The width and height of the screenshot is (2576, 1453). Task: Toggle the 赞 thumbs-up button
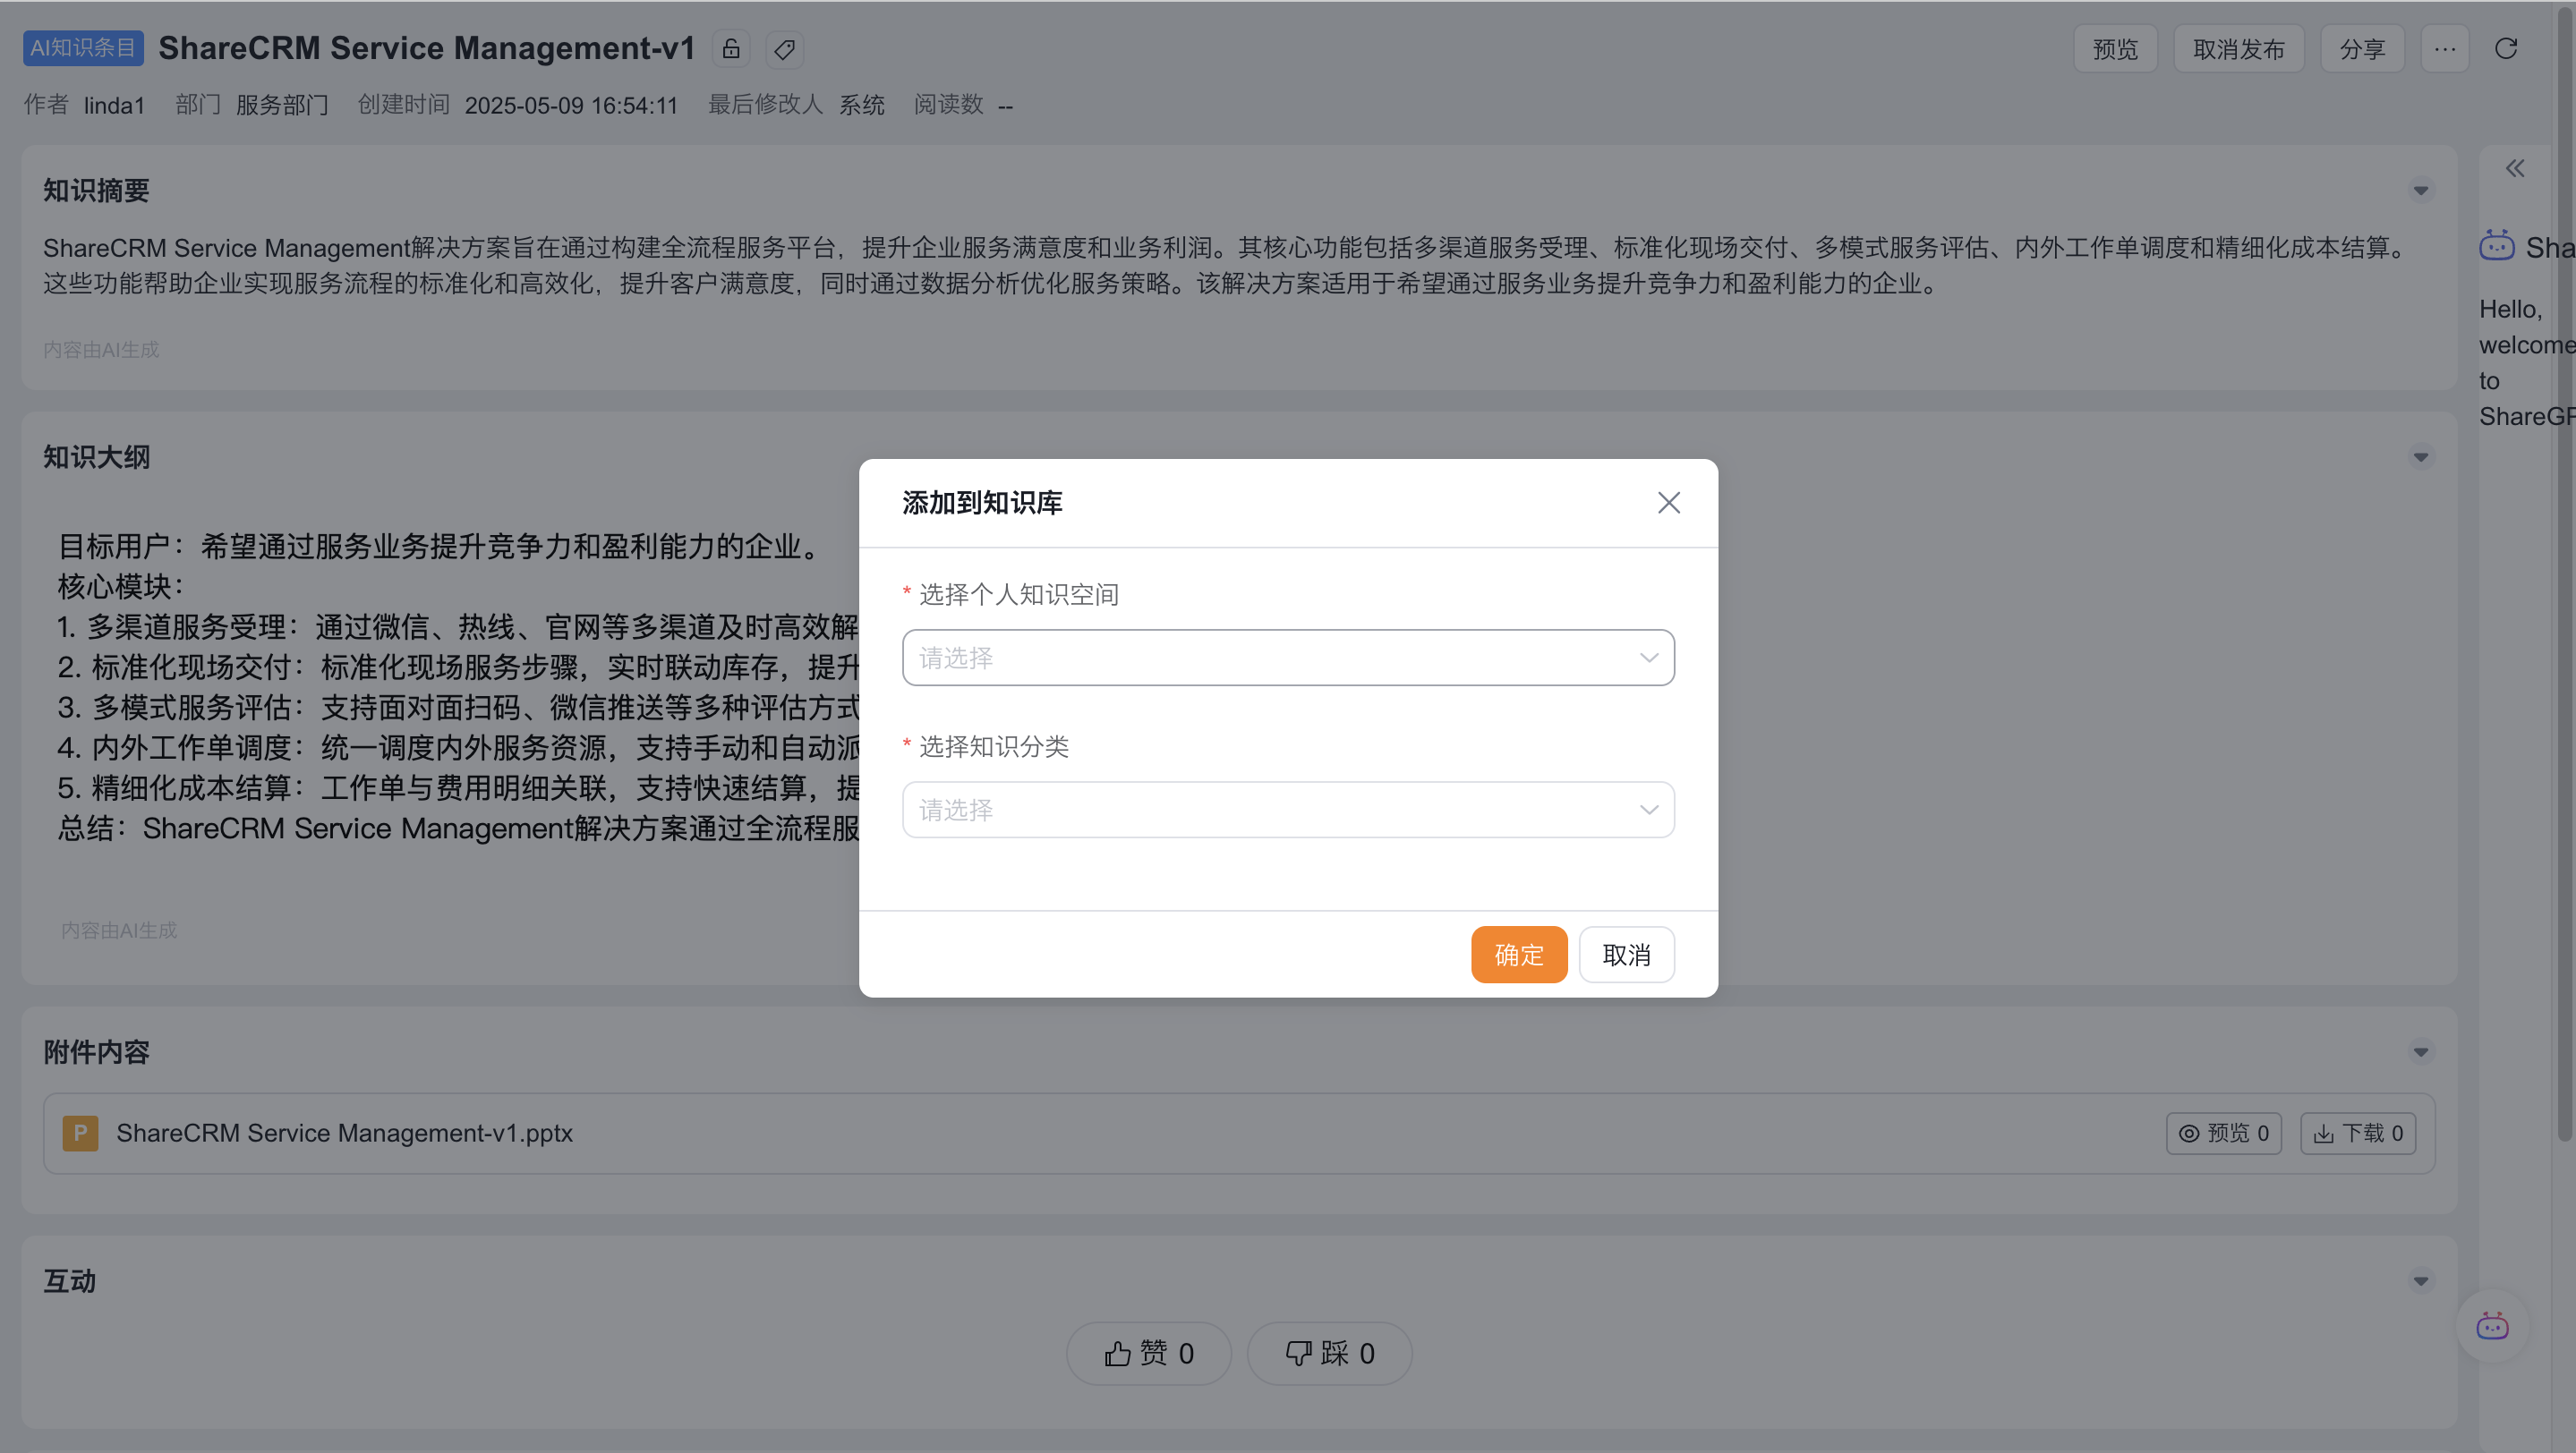pyautogui.click(x=1148, y=1353)
